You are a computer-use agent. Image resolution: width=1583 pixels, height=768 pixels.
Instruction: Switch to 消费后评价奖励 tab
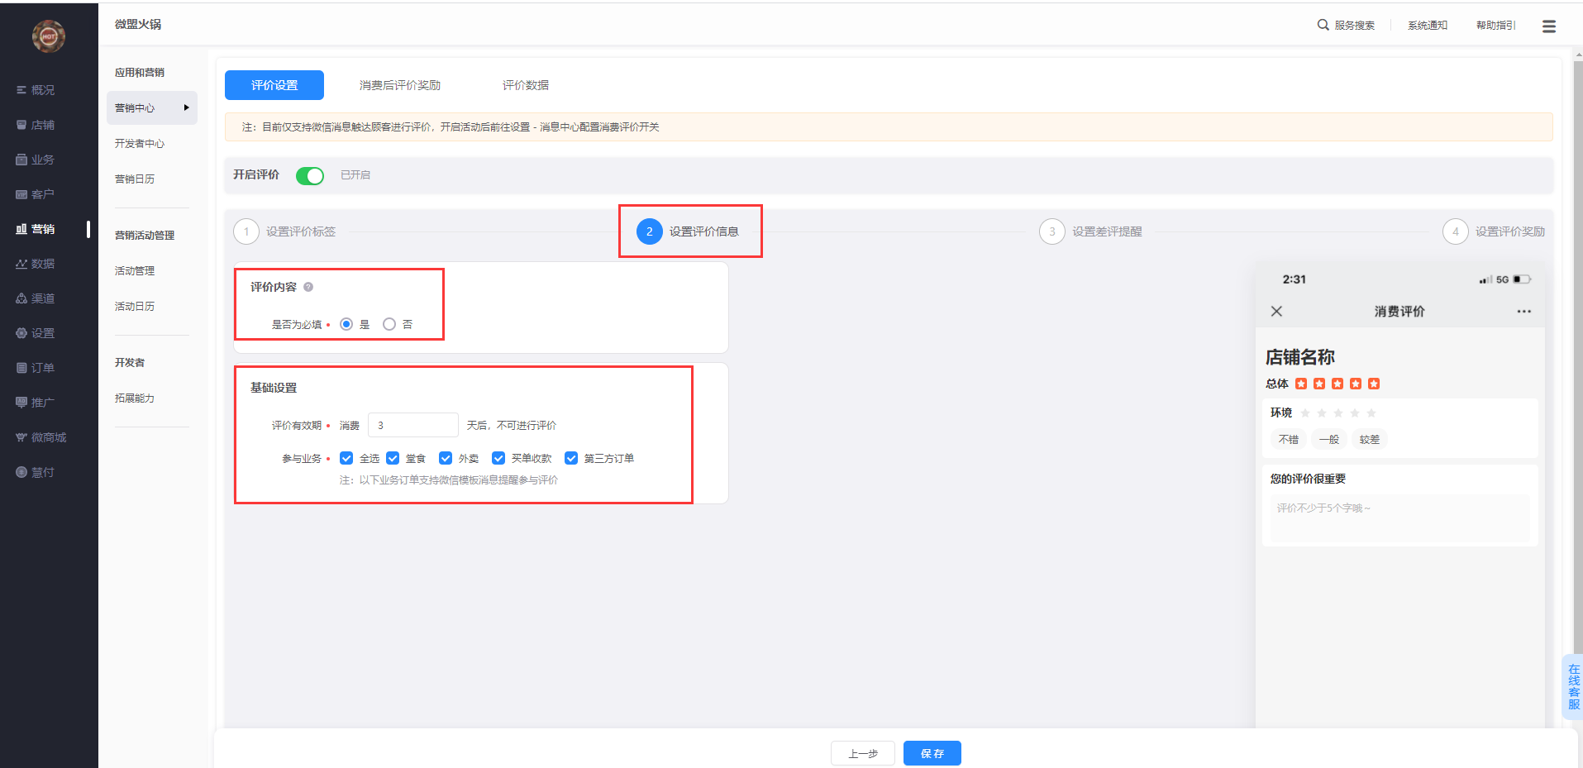coord(400,85)
